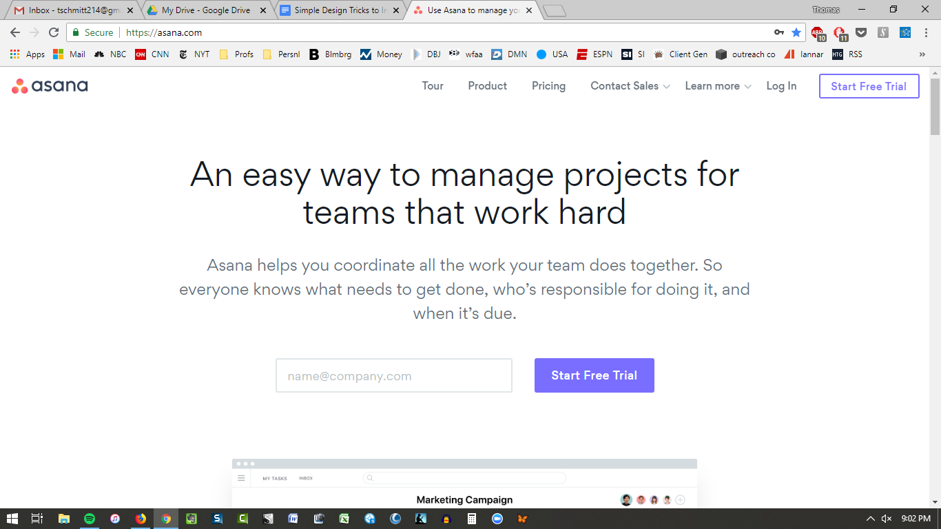Open the Tour page
The image size is (941, 529).
coord(433,86)
